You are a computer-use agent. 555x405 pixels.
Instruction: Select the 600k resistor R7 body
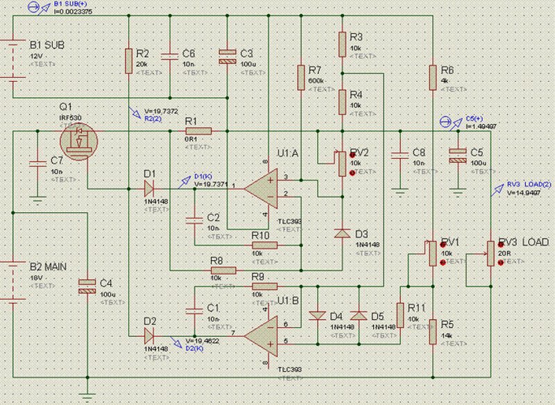(301, 78)
